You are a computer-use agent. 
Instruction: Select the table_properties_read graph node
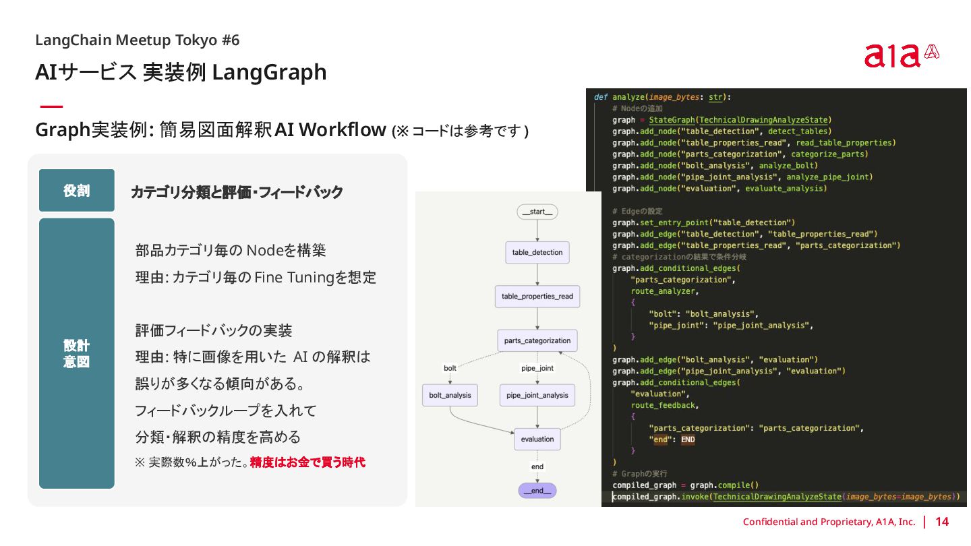coord(537,297)
